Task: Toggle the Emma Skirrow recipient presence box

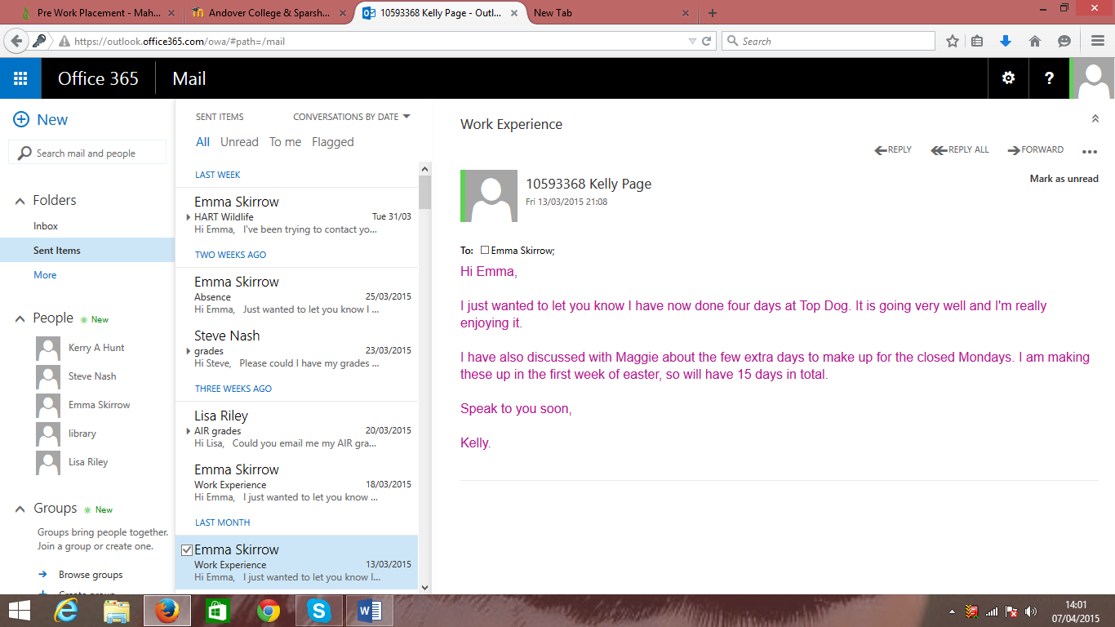Action: (x=485, y=251)
